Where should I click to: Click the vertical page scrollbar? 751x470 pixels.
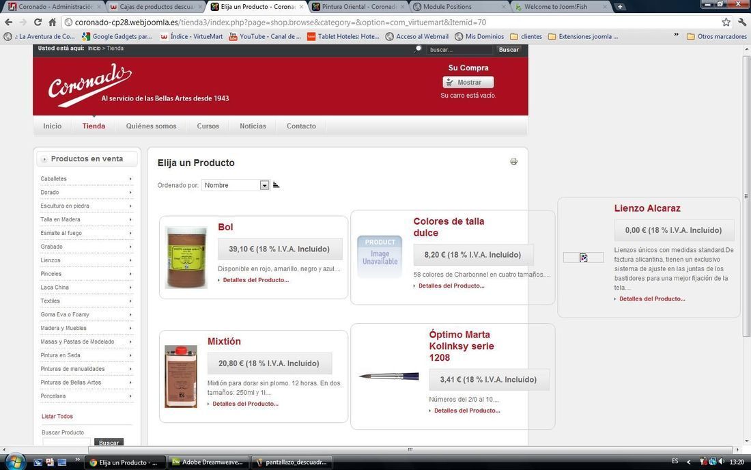tap(747, 197)
